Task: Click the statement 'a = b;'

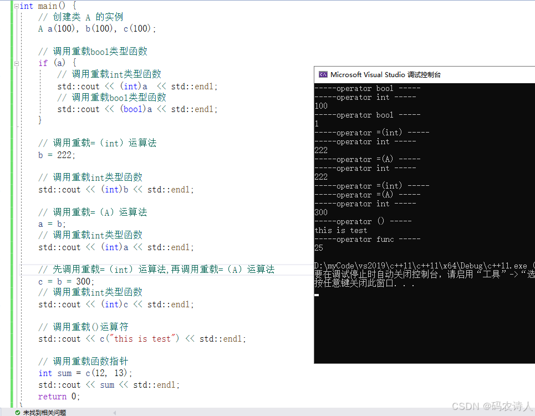Action: pyautogui.click(x=52, y=224)
